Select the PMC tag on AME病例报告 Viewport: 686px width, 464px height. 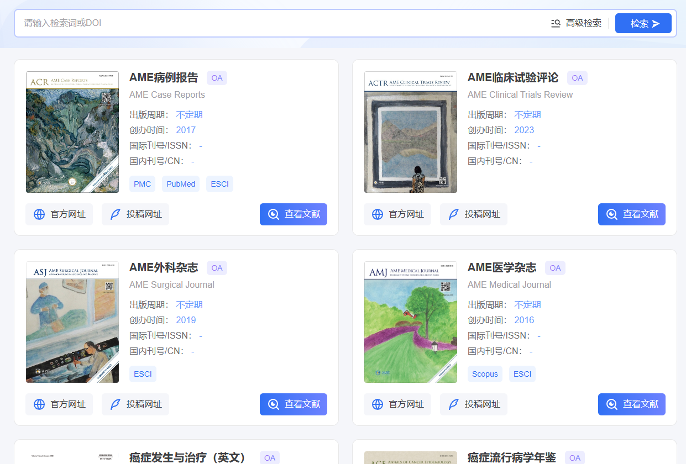tap(142, 184)
